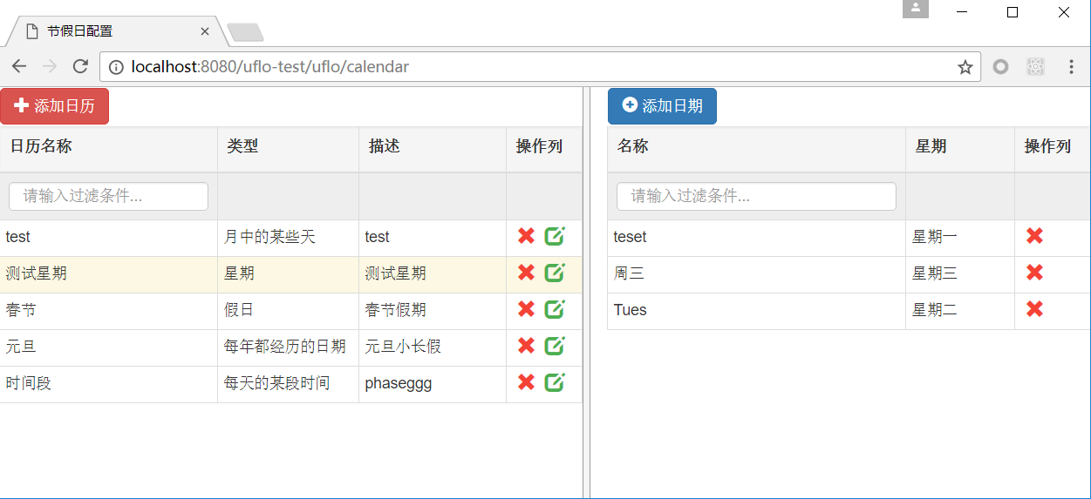The height and width of the screenshot is (499, 1091).
Task: Edit the 元旦 calendar entry
Action: tap(555, 346)
